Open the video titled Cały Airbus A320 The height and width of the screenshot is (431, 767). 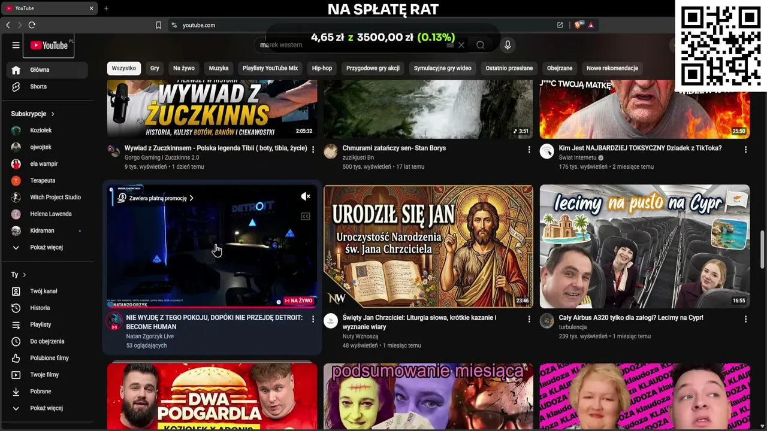click(631, 318)
